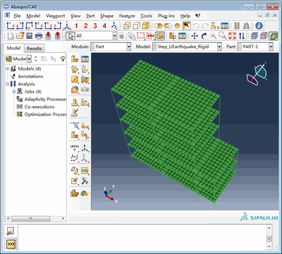Open the Part Manager tool

pyautogui.click(x=85, y=59)
